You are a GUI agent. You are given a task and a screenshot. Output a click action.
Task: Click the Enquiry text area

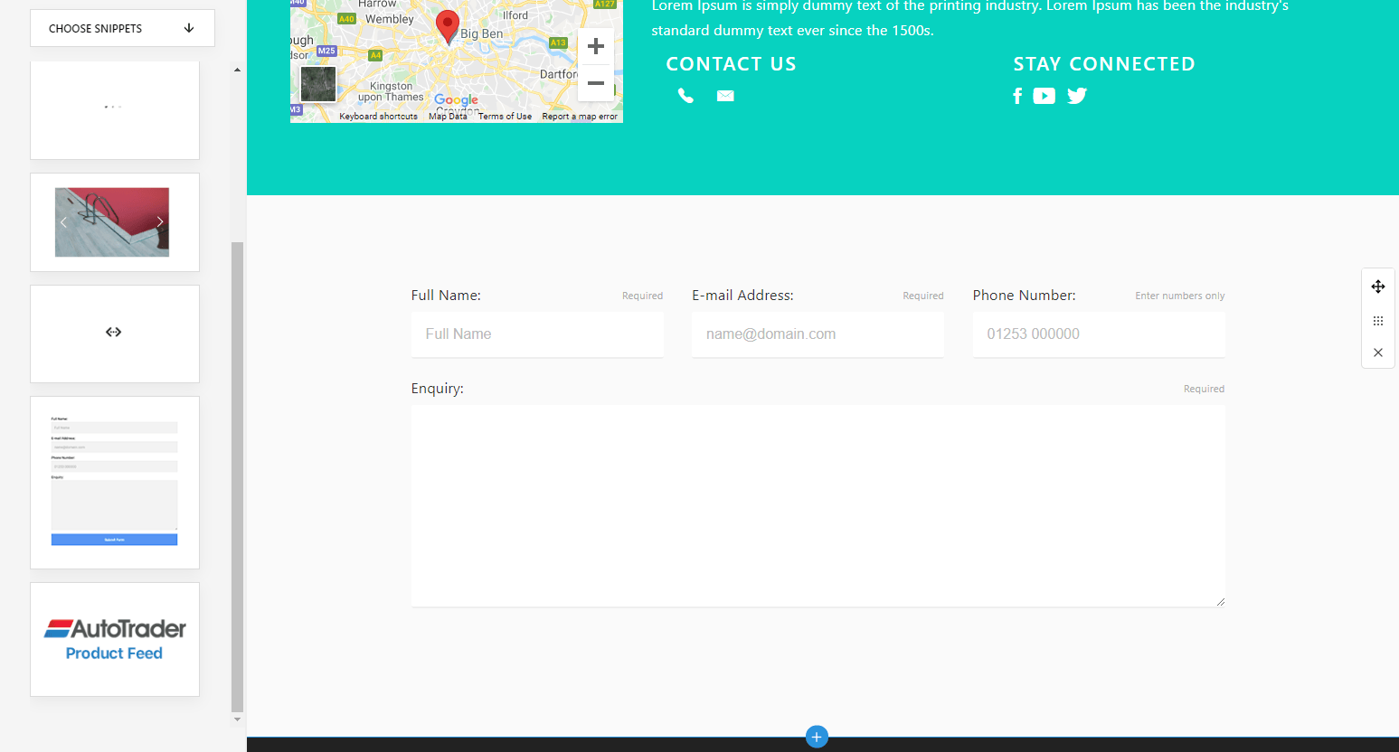tap(818, 505)
